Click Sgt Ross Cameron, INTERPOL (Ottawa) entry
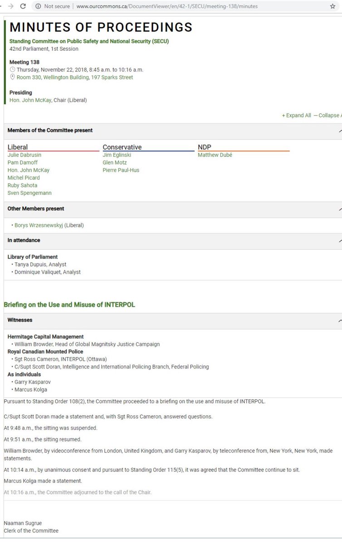Viewport: 342px width, 544px height. [x=62, y=359]
